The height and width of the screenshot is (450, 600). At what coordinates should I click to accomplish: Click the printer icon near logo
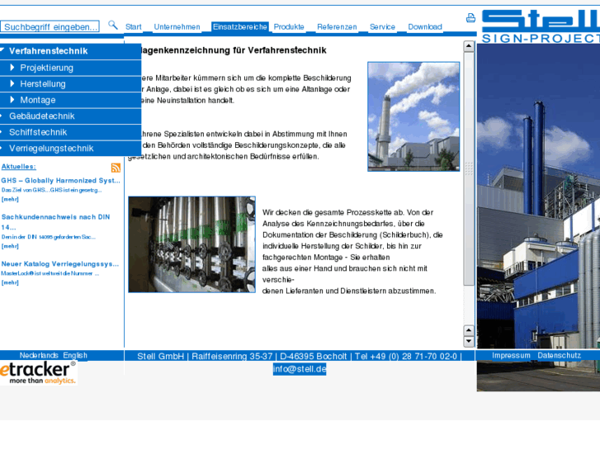[x=470, y=17]
